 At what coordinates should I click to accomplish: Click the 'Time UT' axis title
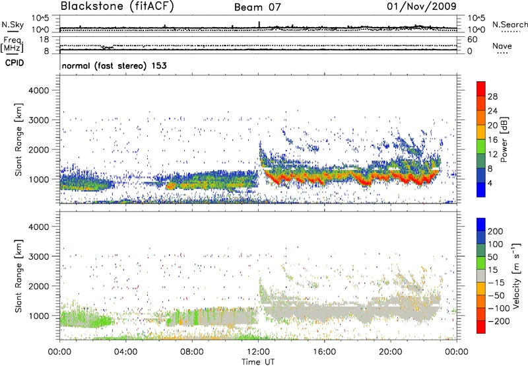coord(258,362)
